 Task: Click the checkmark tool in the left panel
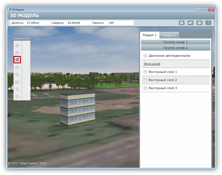(17, 67)
